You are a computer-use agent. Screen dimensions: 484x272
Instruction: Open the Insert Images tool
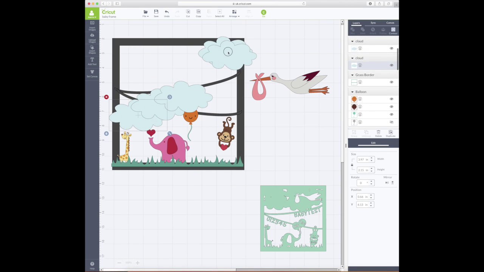tap(92, 25)
